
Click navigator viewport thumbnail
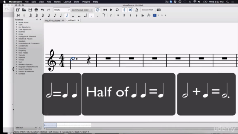50,125
